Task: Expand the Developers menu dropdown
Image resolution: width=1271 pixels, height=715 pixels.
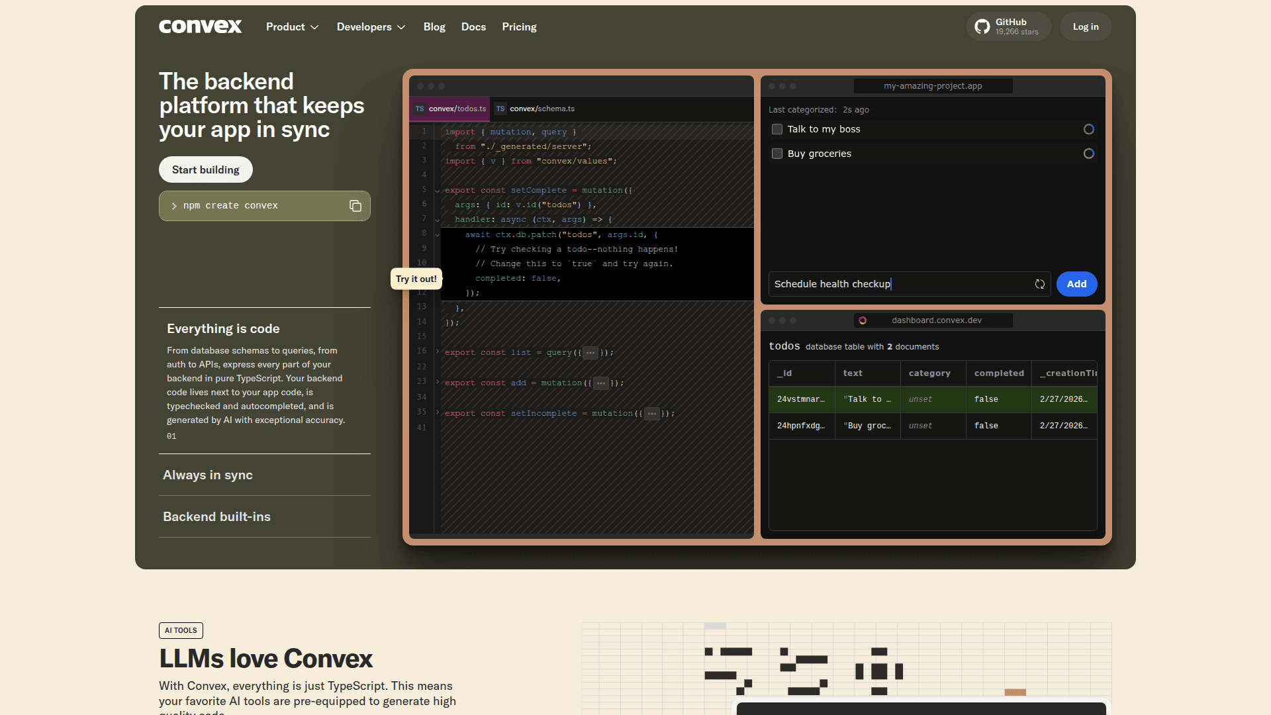Action: click(371, 27)
